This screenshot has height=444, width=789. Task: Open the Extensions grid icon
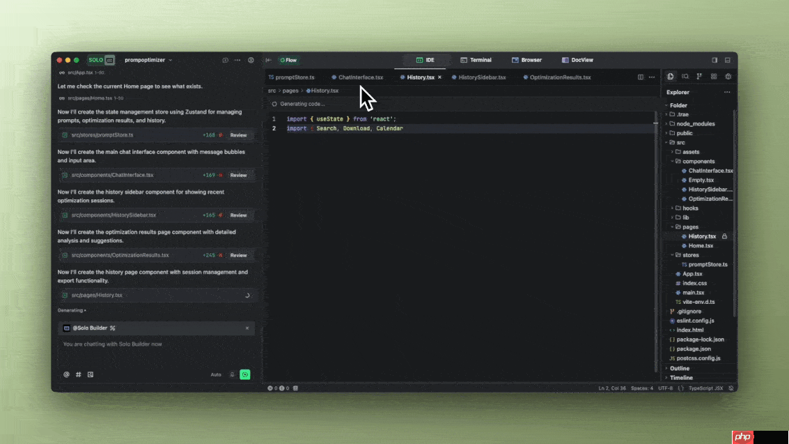click(x=714, y=77)
